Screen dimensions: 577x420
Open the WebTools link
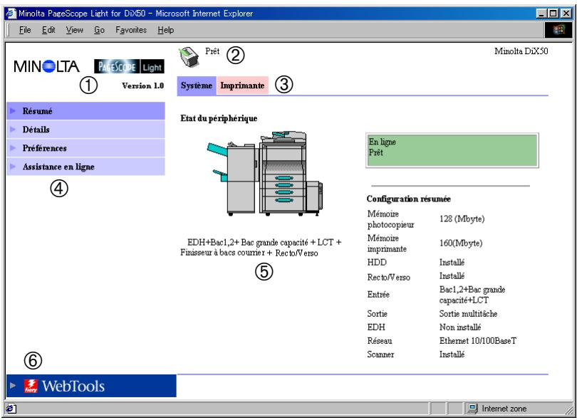[x=91, y=386]
